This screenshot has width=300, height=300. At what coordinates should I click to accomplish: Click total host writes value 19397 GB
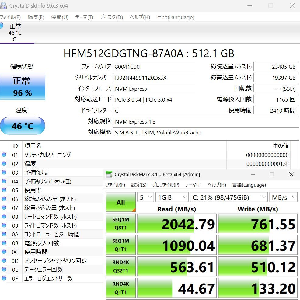click(x=276, y=78)
